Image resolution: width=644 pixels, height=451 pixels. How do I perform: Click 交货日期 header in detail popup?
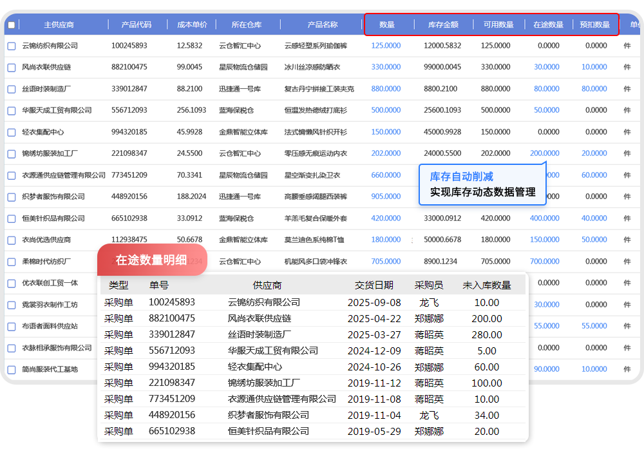pos(374,285)
